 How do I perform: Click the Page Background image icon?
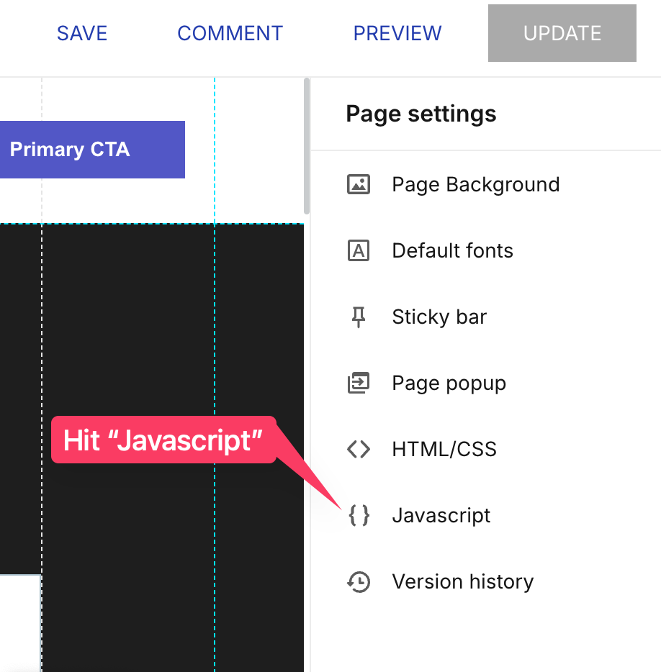coord(358,185)
